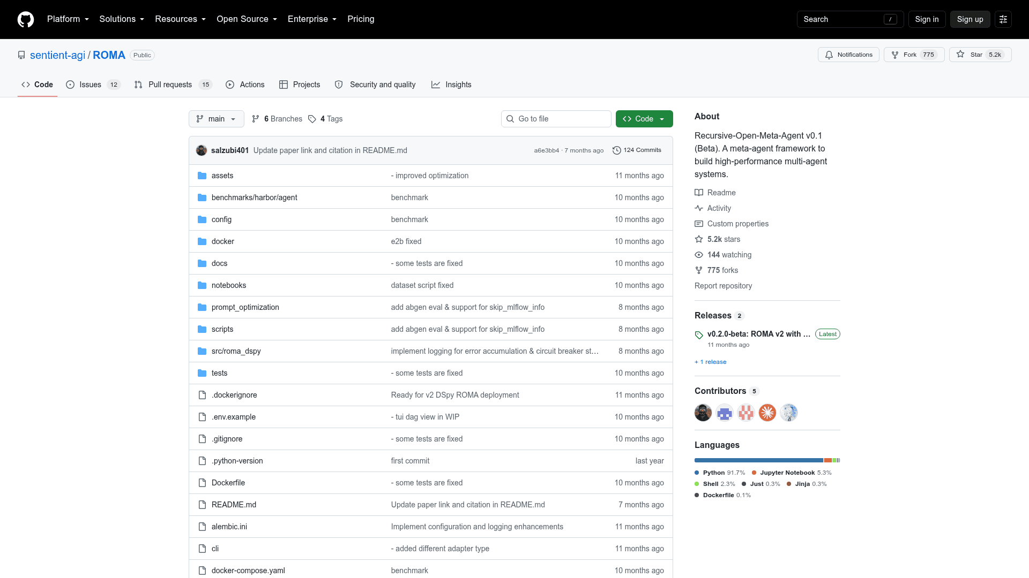Image resolution: width=1029 pixels, height=578 pixels.
Task: Switch to the Pull requests tab
Action: pos(173,85)
